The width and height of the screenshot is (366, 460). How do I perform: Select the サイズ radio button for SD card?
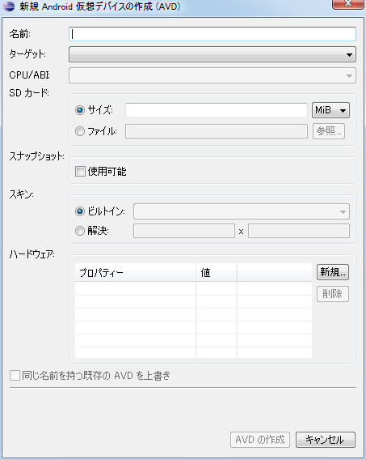tap(80, 110)
